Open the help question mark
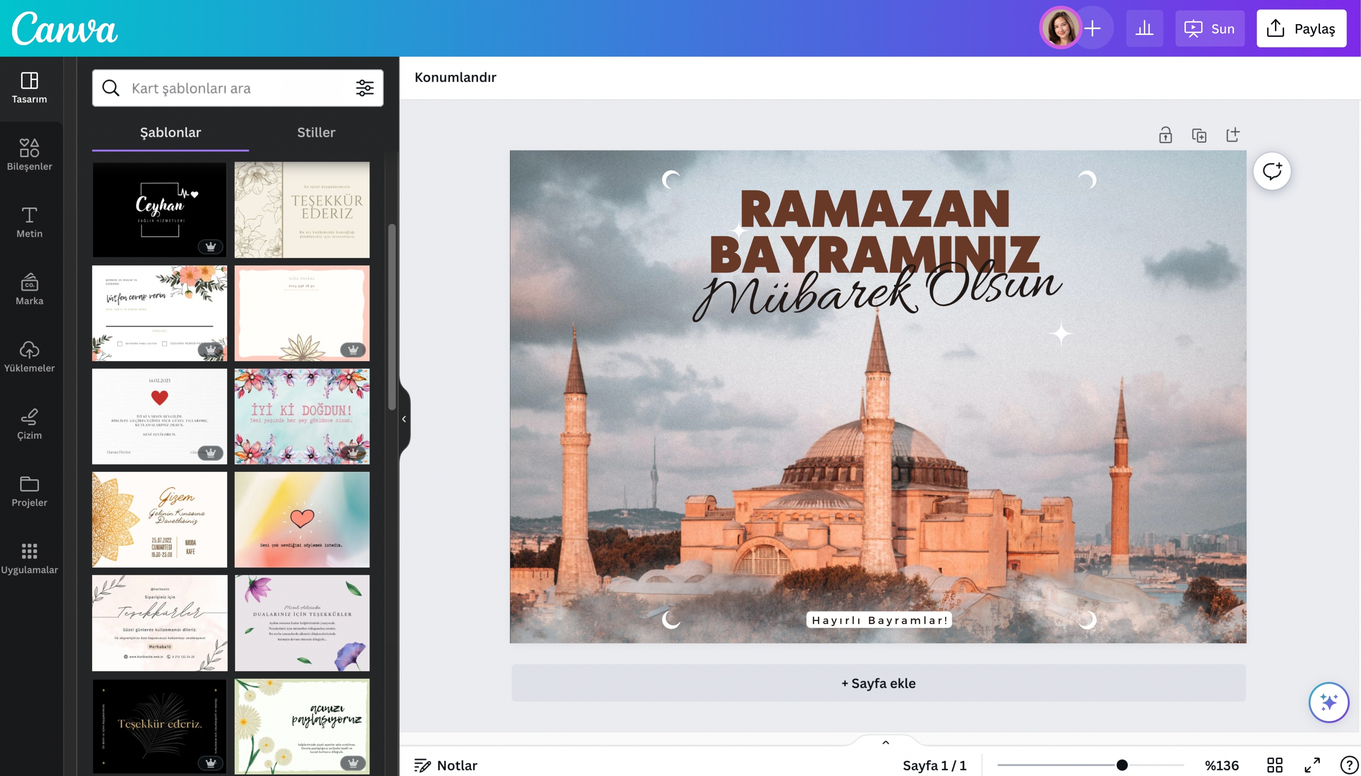 pos(1349,765)
